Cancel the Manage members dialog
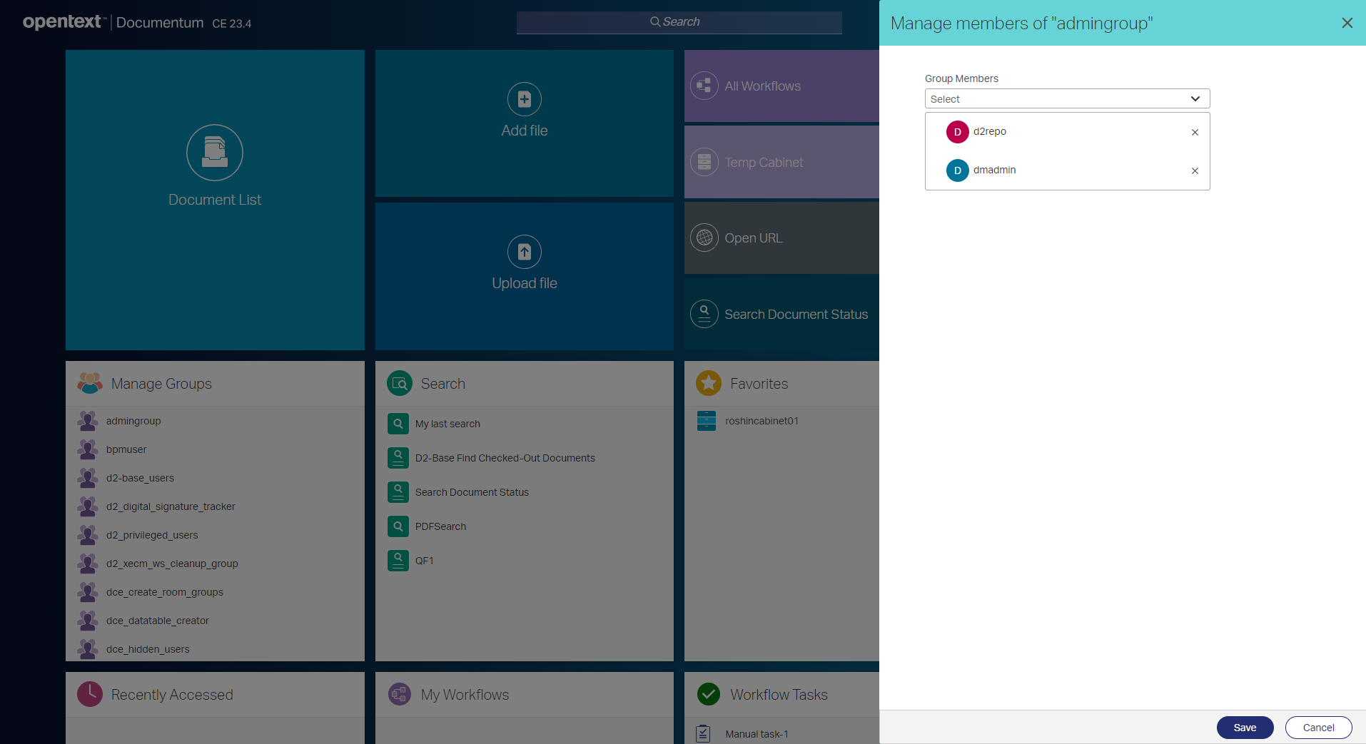The height and width of the screenshot is (744, 1366). click(1317, 727)
